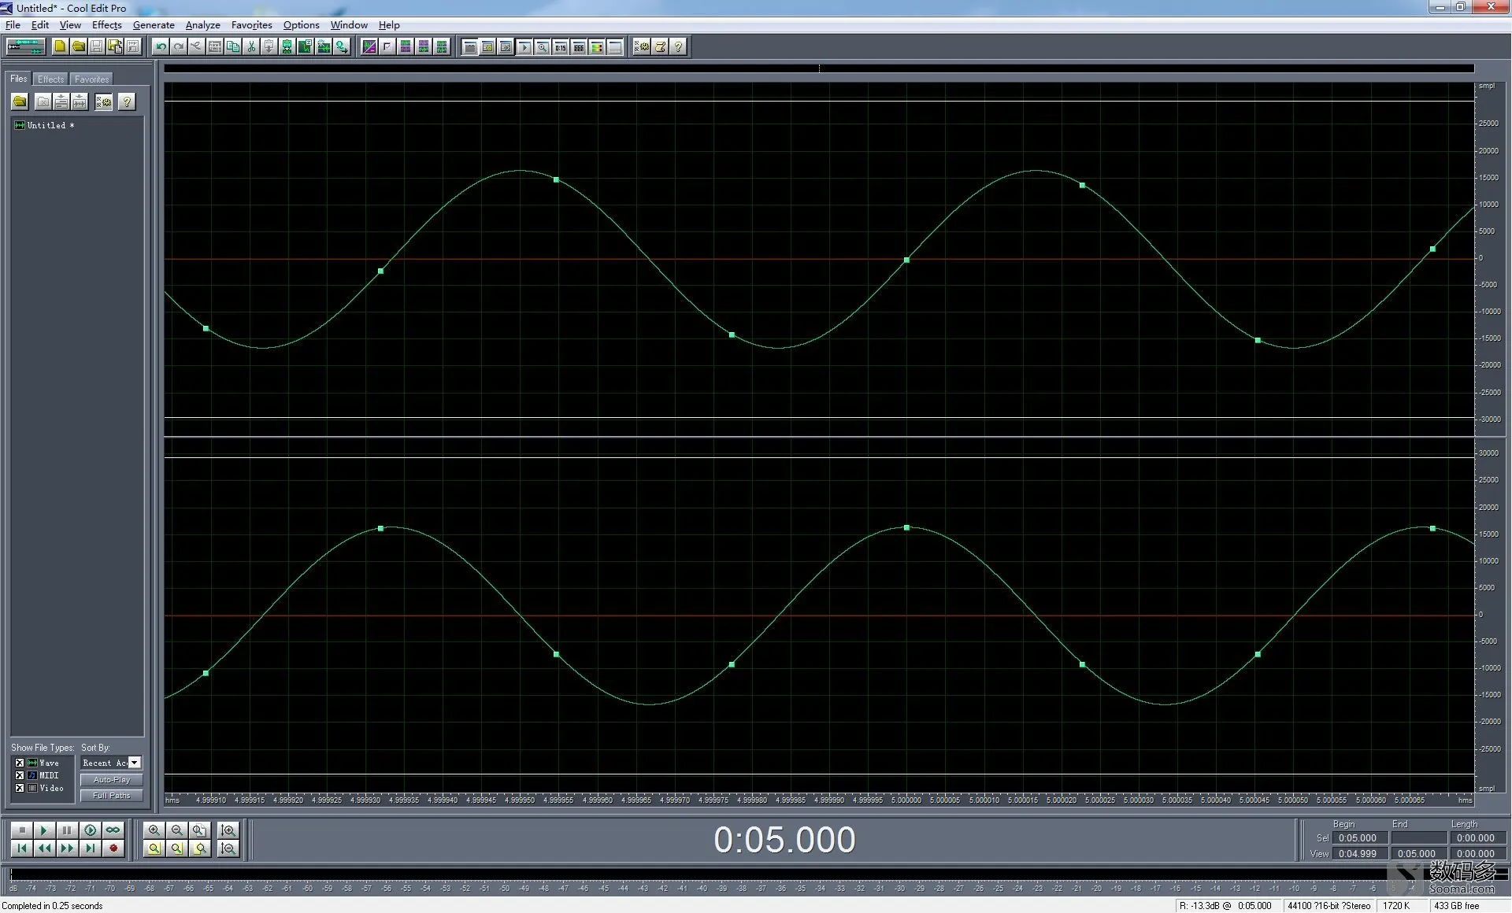This screenshot has width=1512, height=913.
Task: Click the View End time field
Action: coord(1418,854)
